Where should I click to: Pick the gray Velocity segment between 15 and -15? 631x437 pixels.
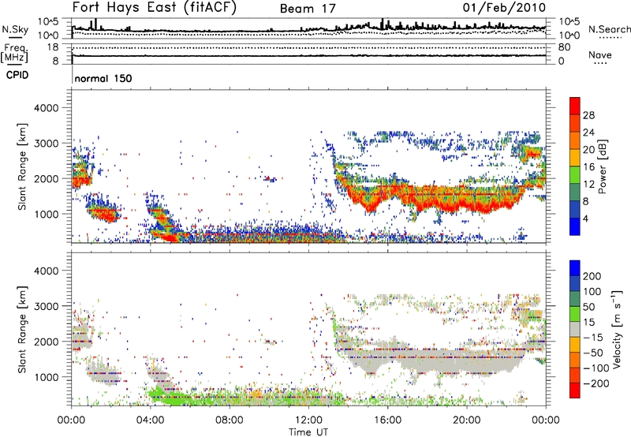575,329
